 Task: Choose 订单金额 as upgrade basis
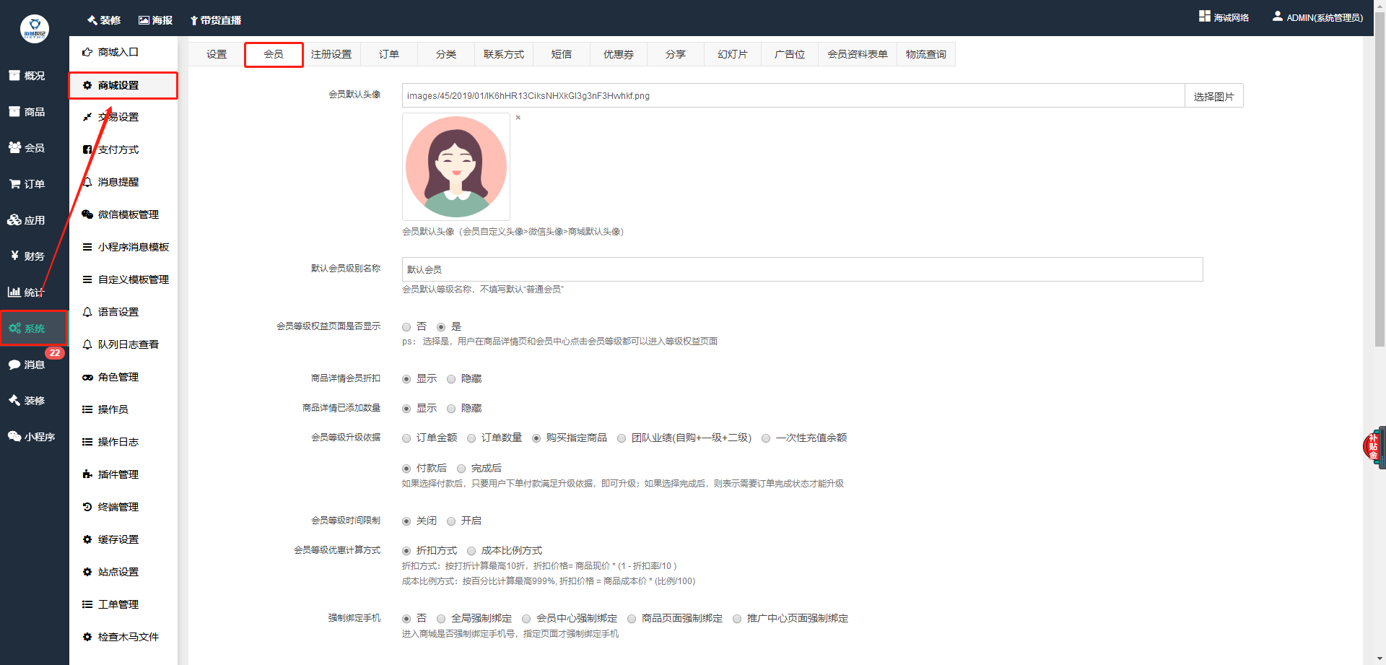pos(406,438)
